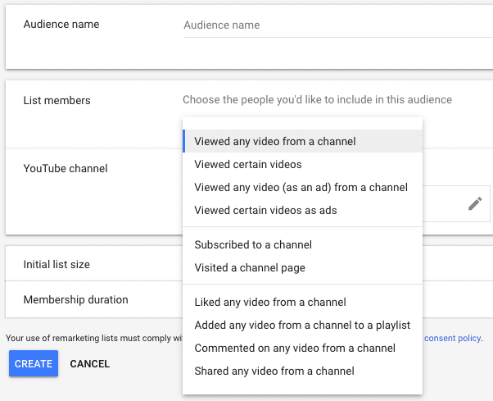The height and width of the screenshot is (401, 493).
Task: Select 'Viewed any video from a channel'
Action: (275, 141)
